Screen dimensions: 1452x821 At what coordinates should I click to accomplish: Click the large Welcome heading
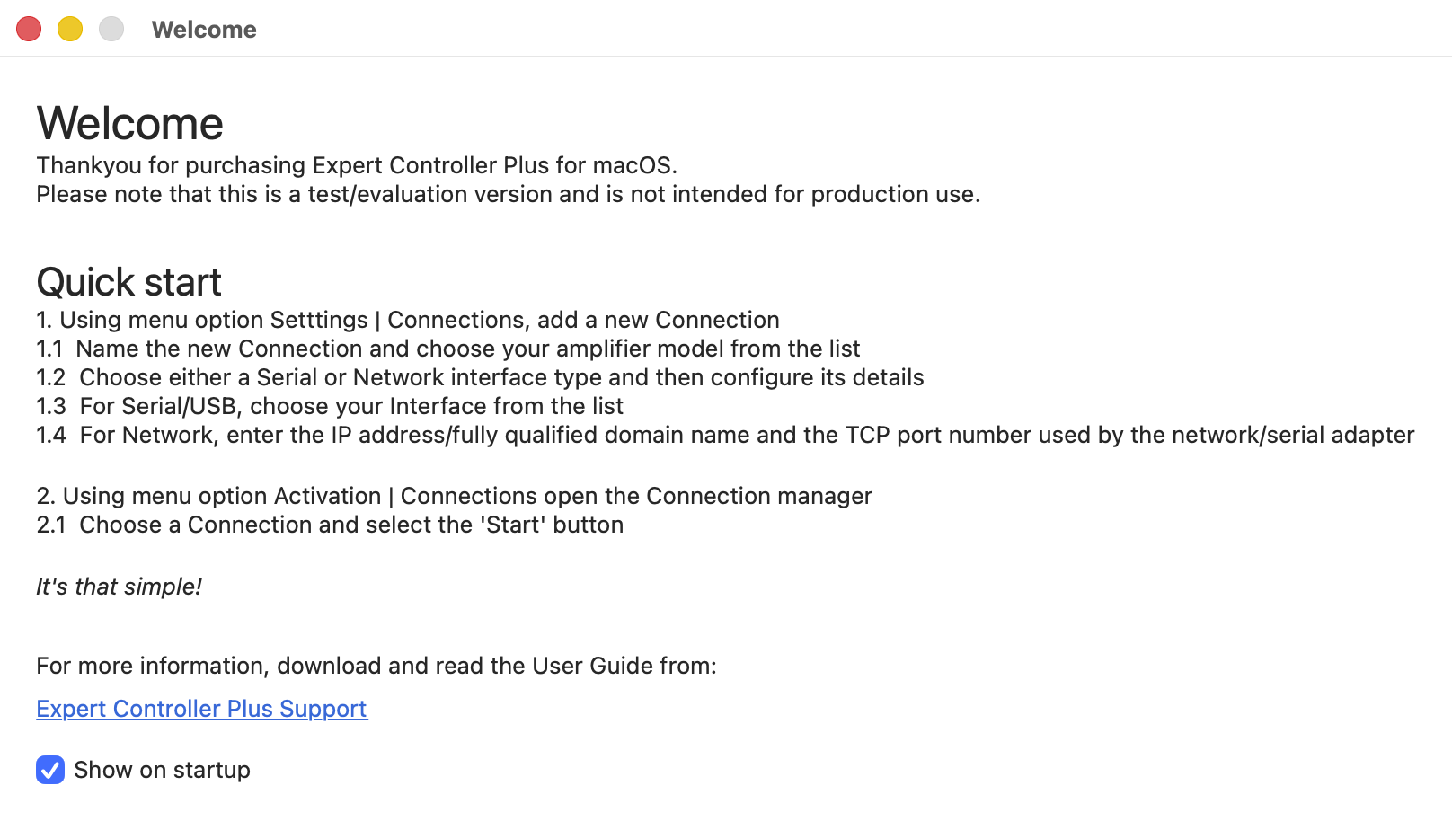click(x=129, y=123)
